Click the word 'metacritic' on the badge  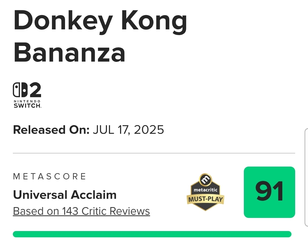coord(205,190)
